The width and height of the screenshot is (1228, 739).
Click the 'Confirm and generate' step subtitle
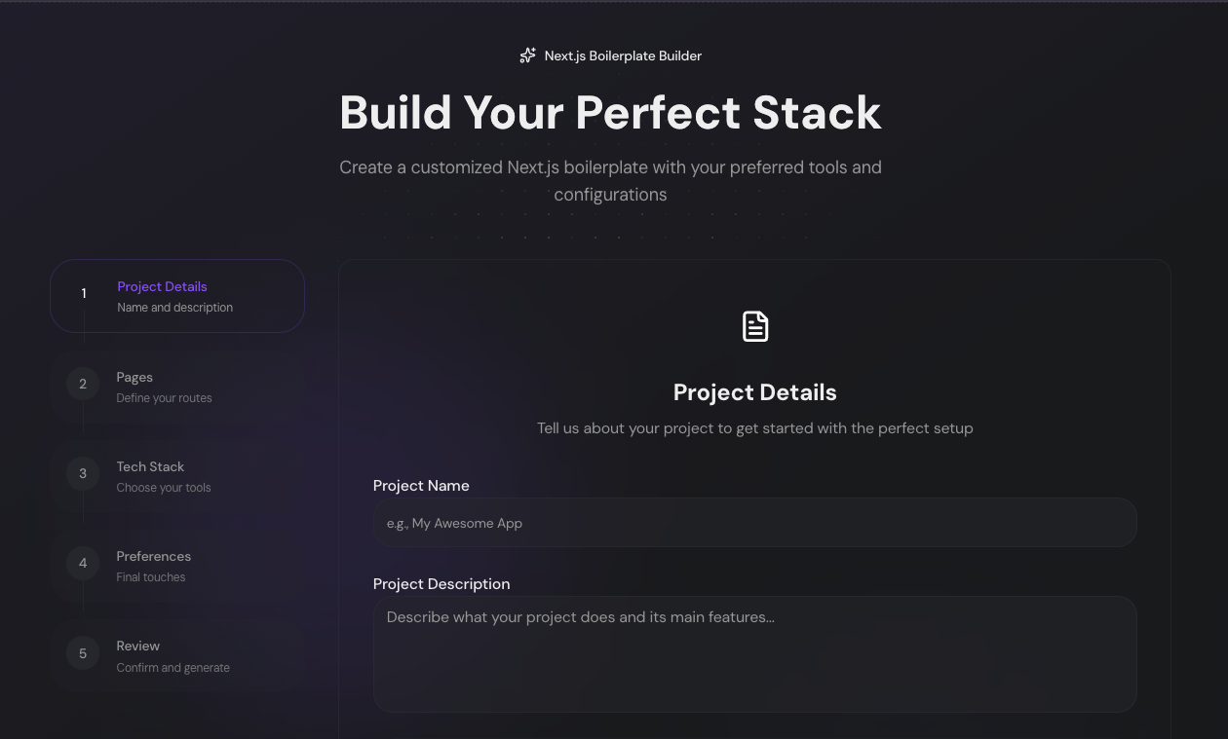[173, 668]
